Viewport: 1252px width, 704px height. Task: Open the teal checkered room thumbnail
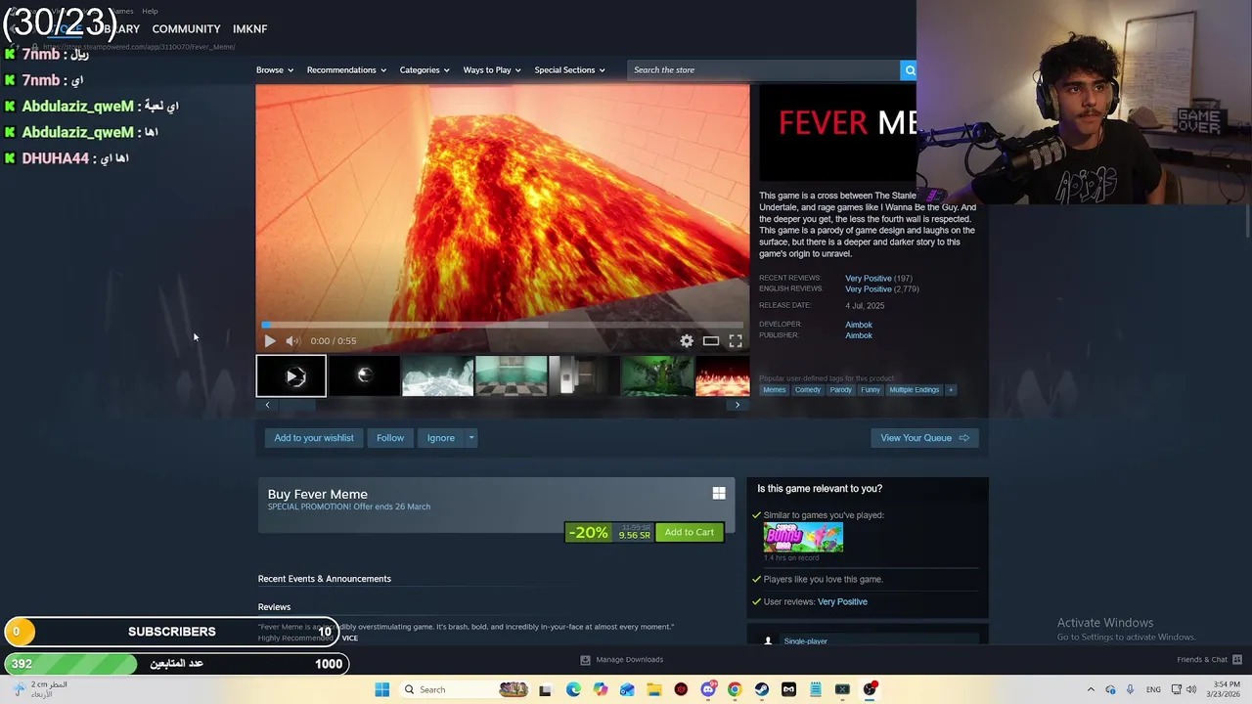click(511, 376)
